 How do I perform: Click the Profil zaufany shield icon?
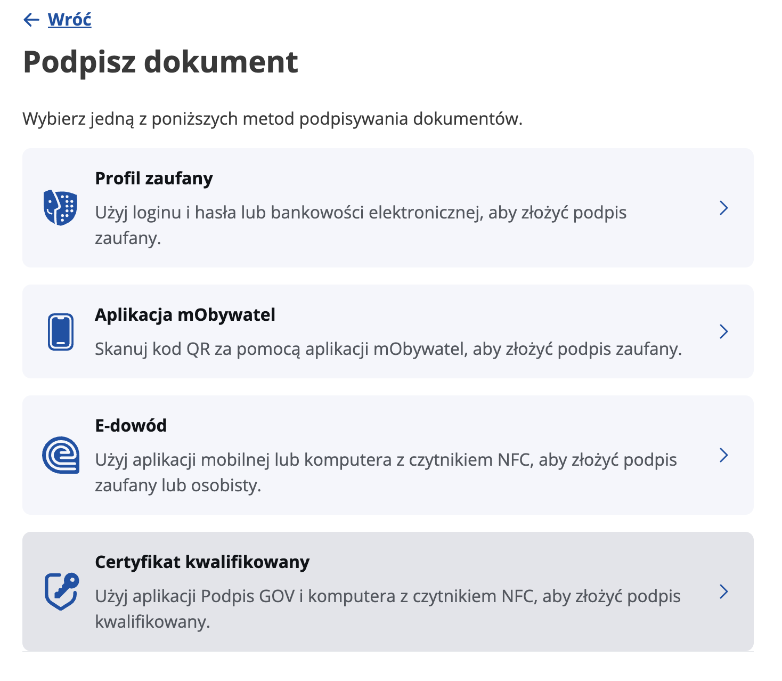pos(60,207)
